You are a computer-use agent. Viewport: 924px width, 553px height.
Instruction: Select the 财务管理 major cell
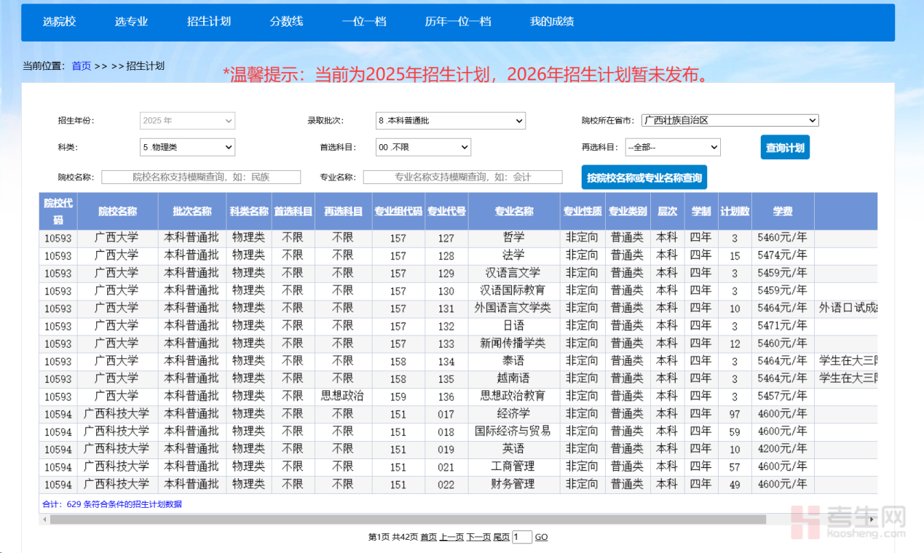[514, 484]
